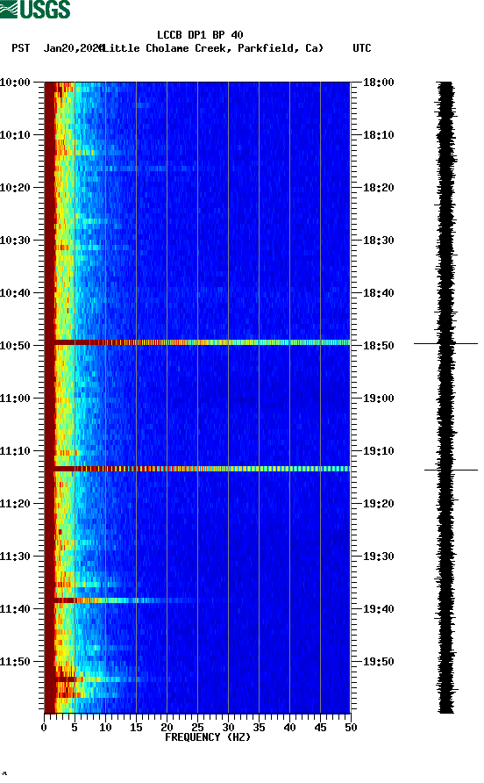The image size is (484, 783).
Task: Click the 'UTC' timezone label
Action: [362, 48]
